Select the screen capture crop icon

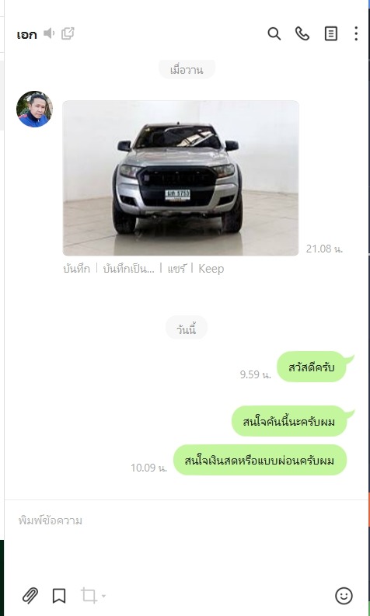[89, 596]
